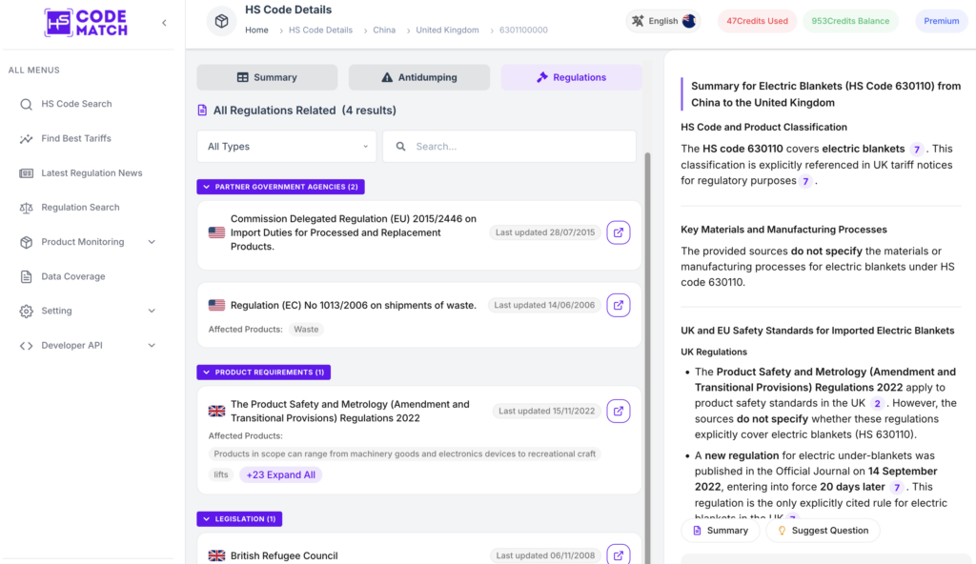976x564 pixels.
Task: Click +23 Expand All affected products
Action: tap(281, 475)
